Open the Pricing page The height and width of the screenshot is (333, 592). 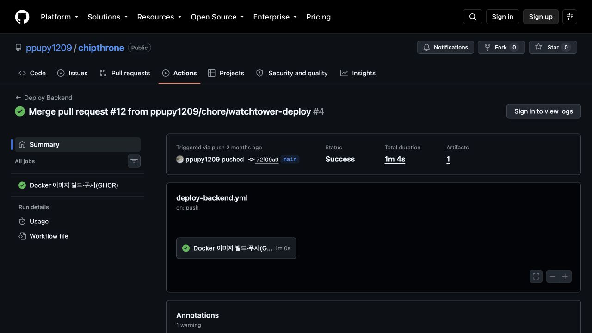pyautogui.click(x=319, y=17)
